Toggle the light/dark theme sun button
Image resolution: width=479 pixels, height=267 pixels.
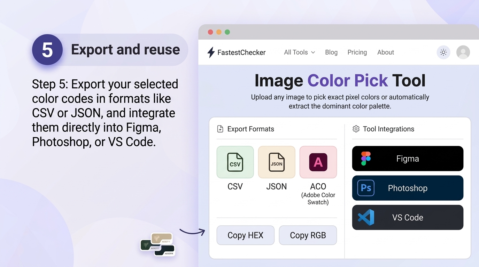click(443, 52)
